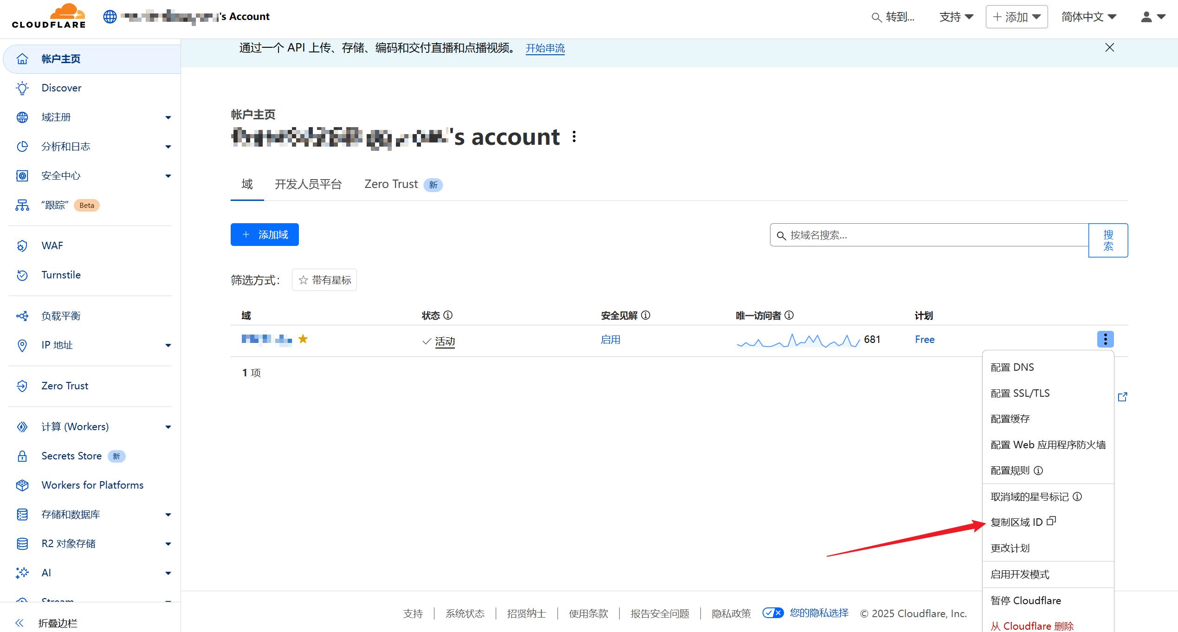Select 暂停 Cloudflare from the menu
This screenshot has width=1178, height=632.
[1048, 600]
